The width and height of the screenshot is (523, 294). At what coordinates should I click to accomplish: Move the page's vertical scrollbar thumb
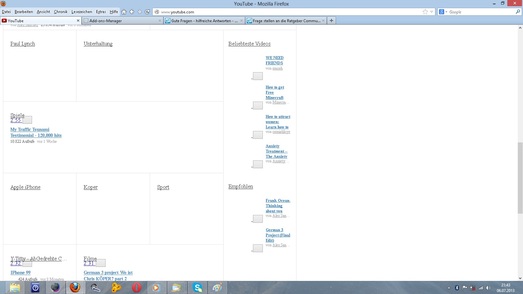tap(520, 178)
